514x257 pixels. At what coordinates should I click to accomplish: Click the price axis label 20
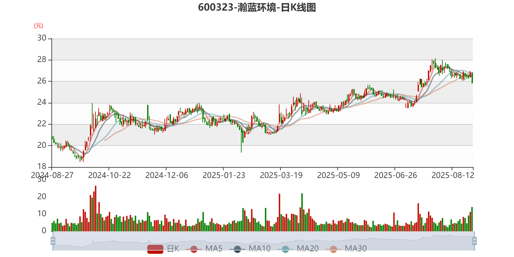point(42,145)
